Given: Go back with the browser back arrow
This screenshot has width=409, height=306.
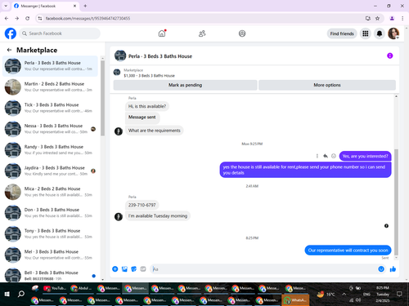Looking at the screenshot, I should click(7, 18).
